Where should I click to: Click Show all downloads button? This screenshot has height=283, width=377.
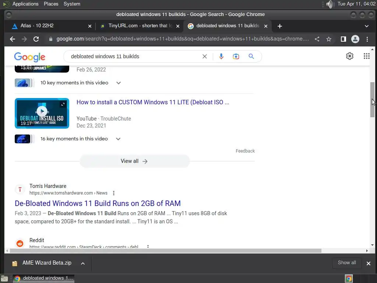[347, 263]
